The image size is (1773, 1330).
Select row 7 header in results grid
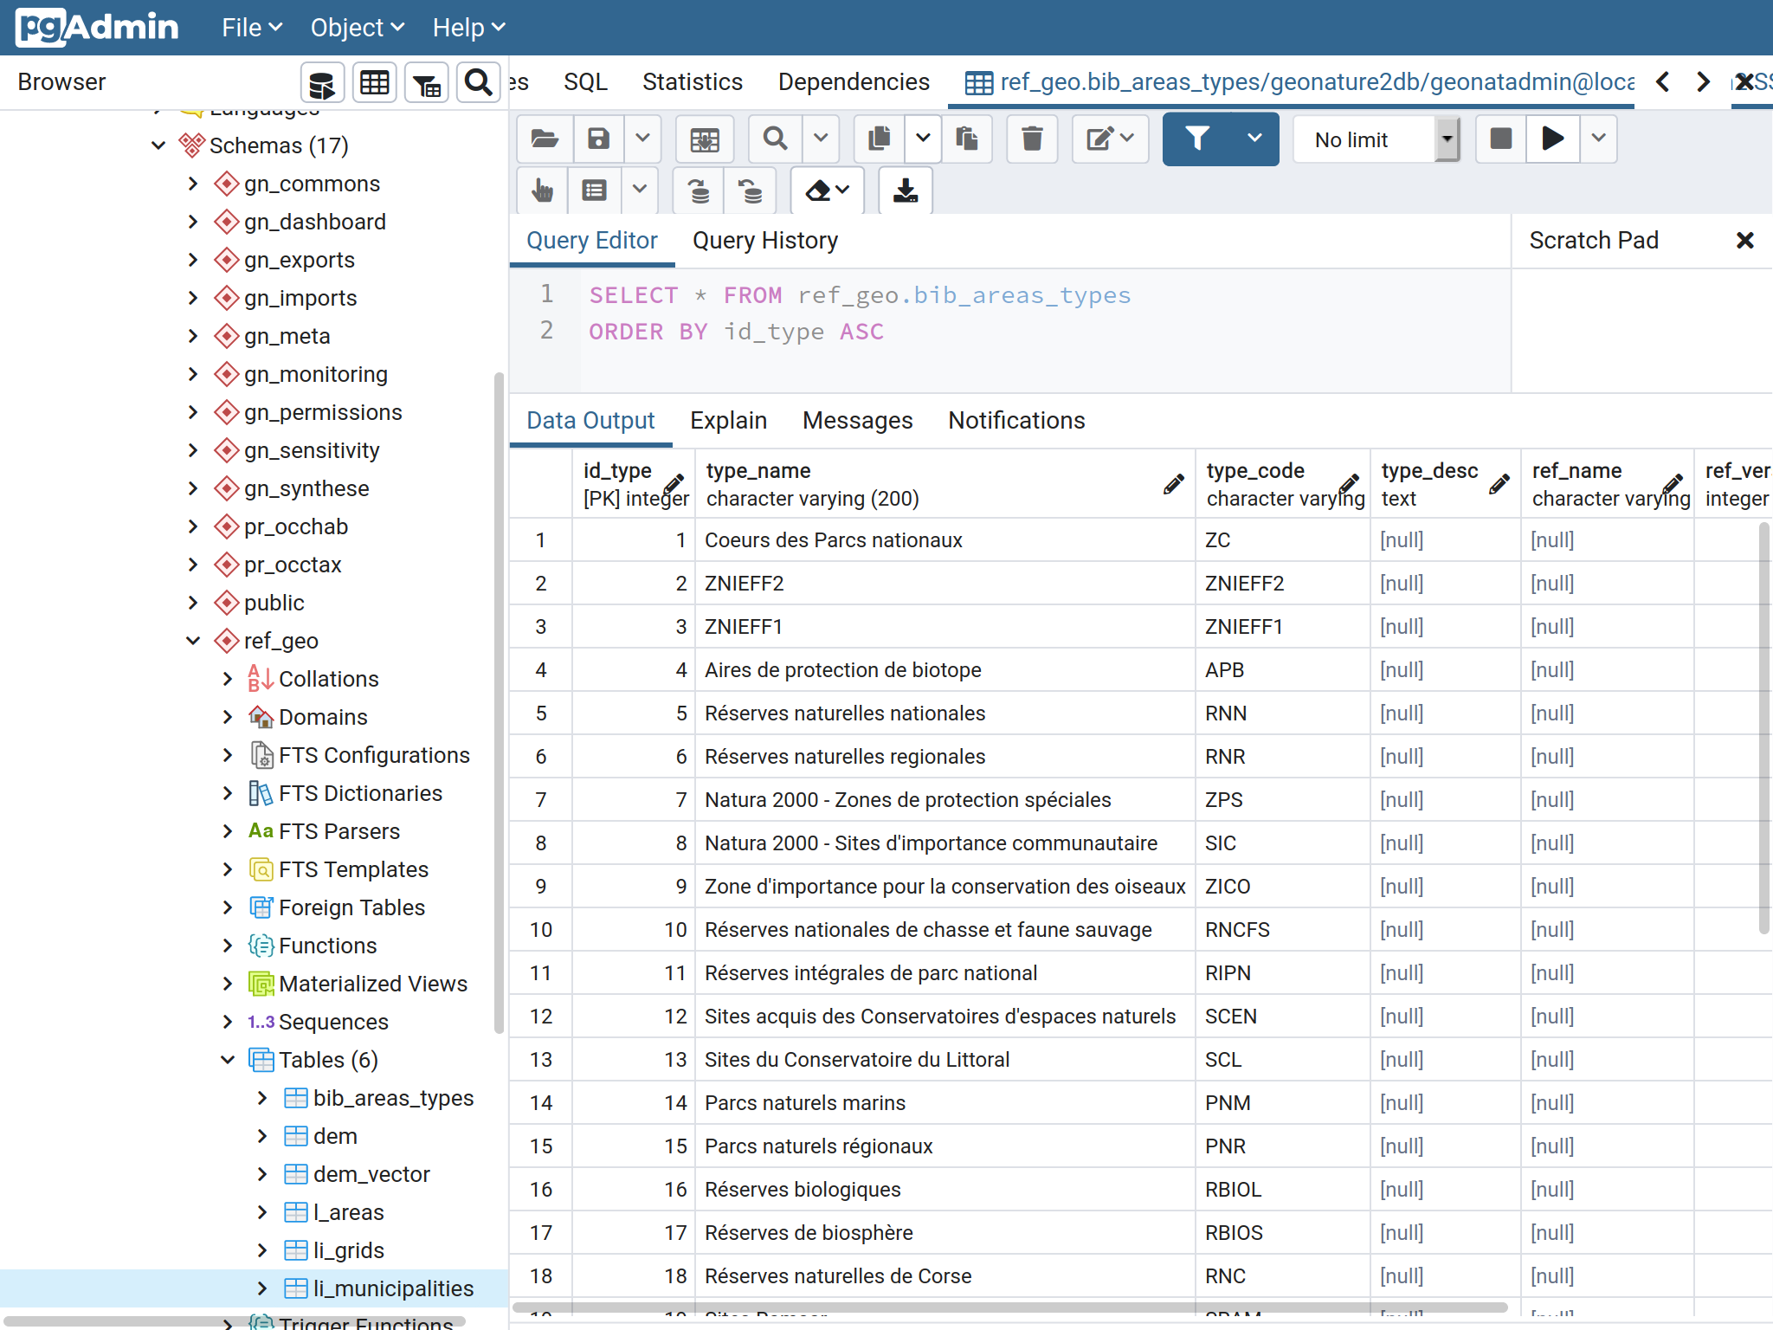click(x=540, y=800)
